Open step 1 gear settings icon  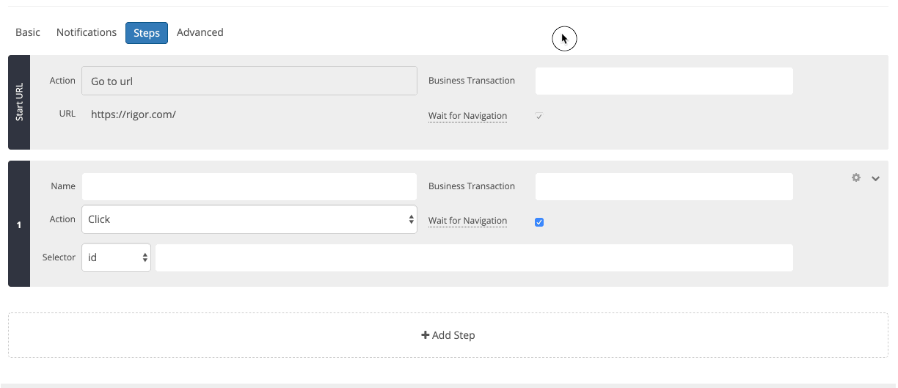tap(855, 177)
